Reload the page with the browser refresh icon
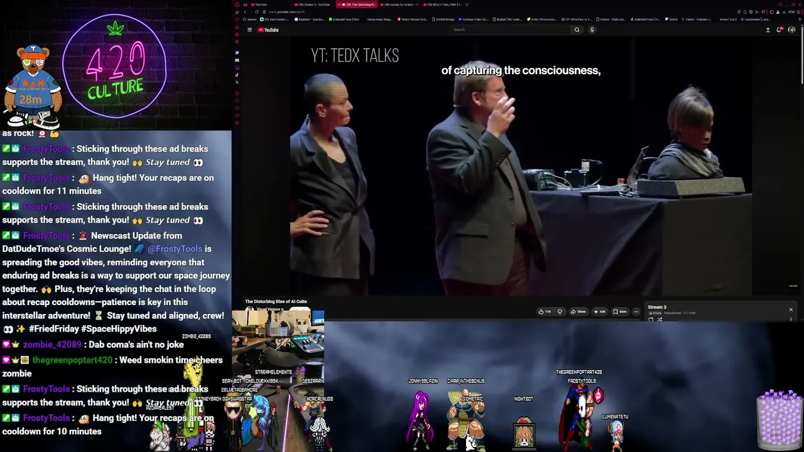 coord(257,12)
